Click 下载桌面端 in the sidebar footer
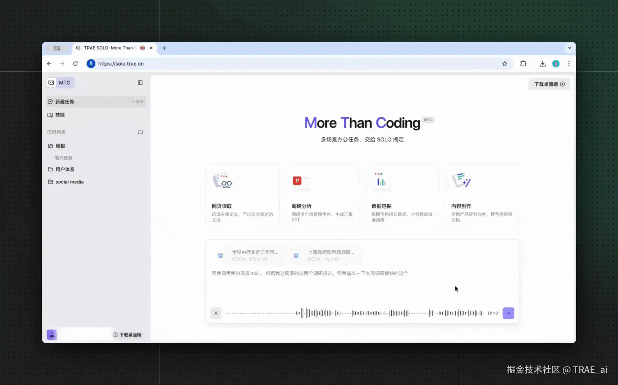This screenshot has width=618, height=385. click(x=127, y=335)
